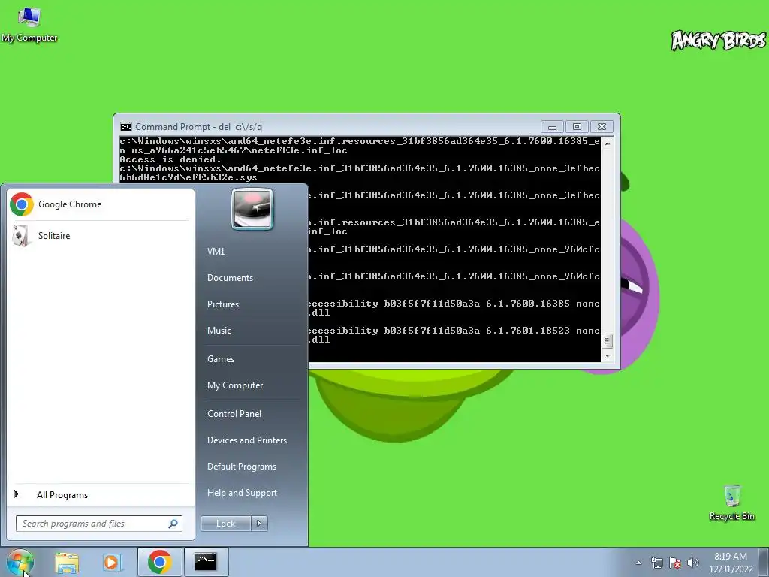Click the Google Chrome label in Start menu

[x=70, y=204]
